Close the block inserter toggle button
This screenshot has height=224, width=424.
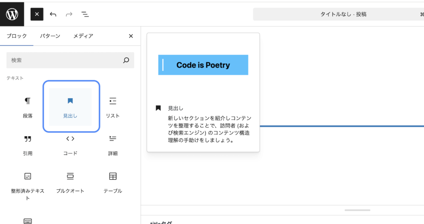[37, 14]
